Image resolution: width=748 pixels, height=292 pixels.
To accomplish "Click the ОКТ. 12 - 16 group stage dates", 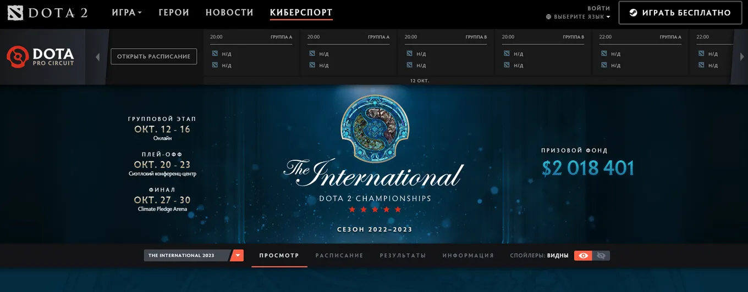I will pos(162,130).
